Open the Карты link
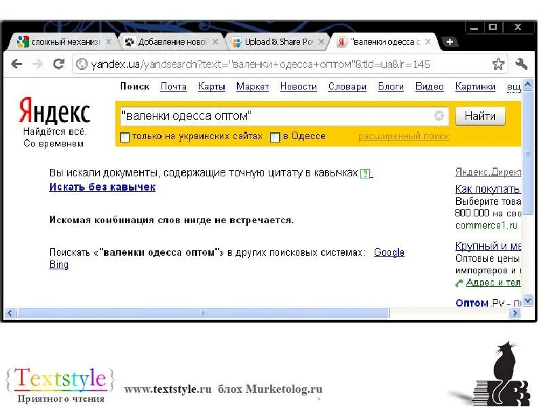The width and height of the screenshot is (543, 407). coord(212,87)
